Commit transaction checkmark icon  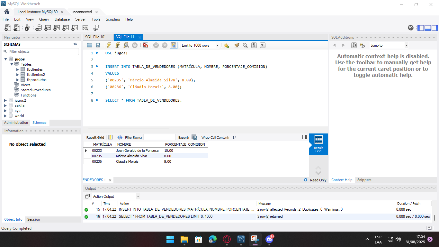[x=156, y=45]
